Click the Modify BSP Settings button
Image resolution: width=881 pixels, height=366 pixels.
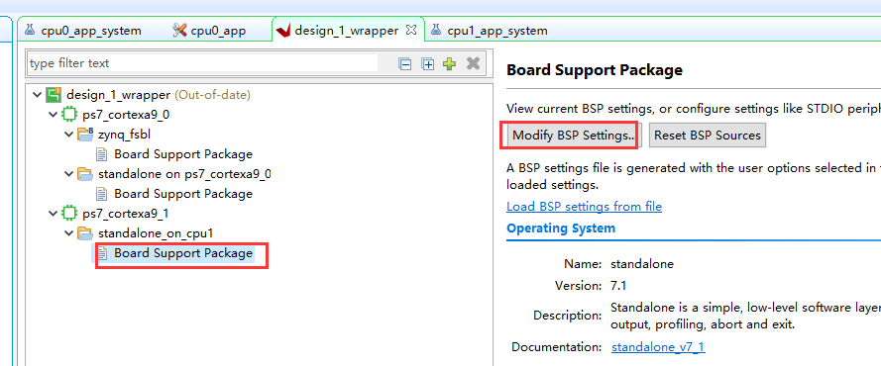569,136
